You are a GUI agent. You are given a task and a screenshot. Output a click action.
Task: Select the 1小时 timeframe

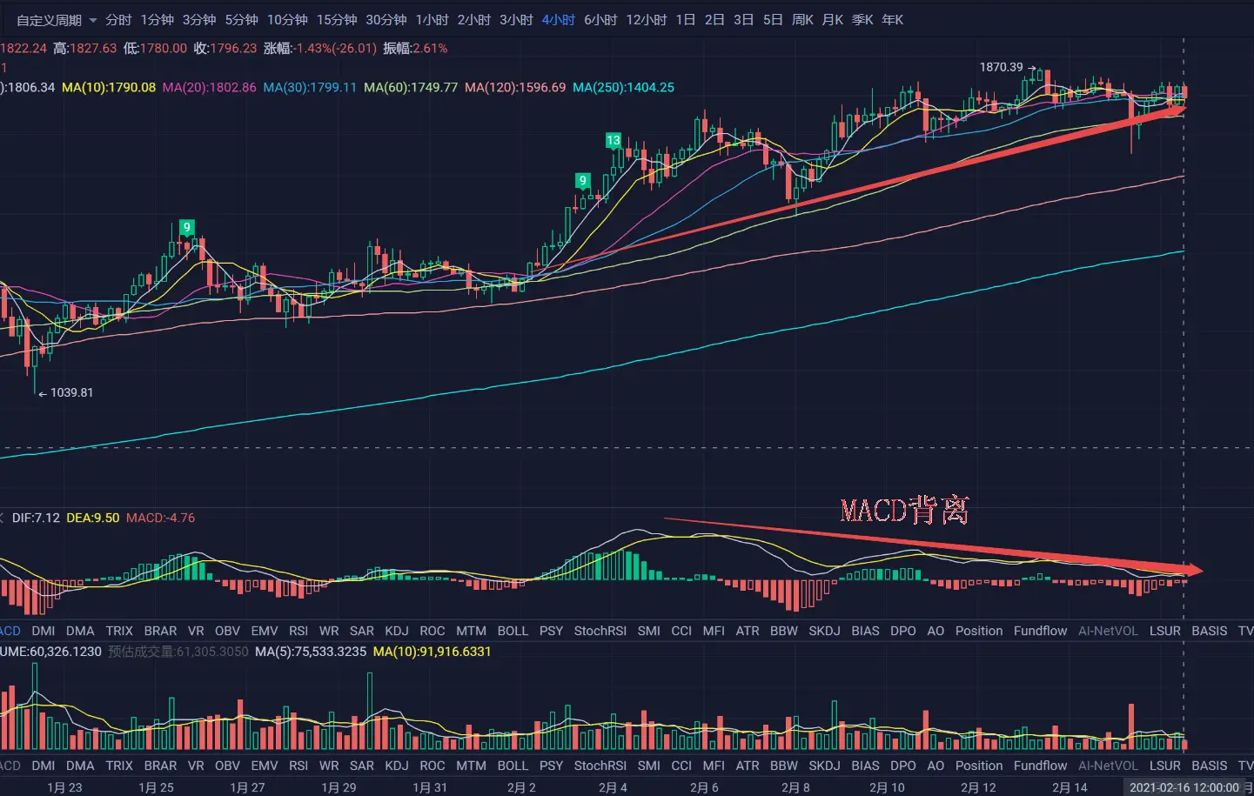[433, 20]
